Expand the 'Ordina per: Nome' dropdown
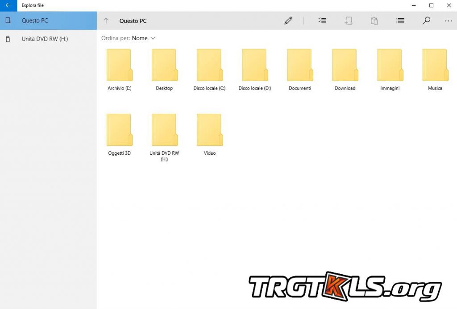457x309 pixels. [143, 38]
